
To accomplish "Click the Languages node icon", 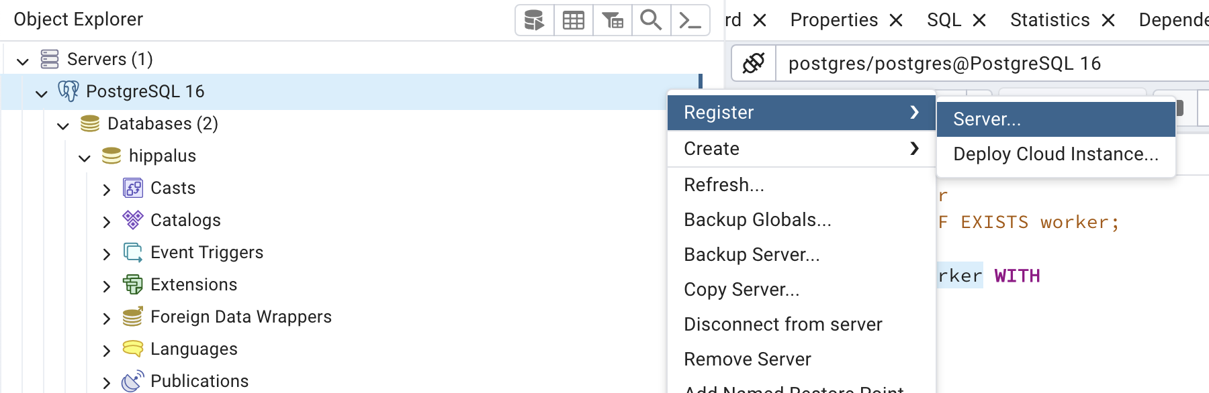I will (133, 349).
